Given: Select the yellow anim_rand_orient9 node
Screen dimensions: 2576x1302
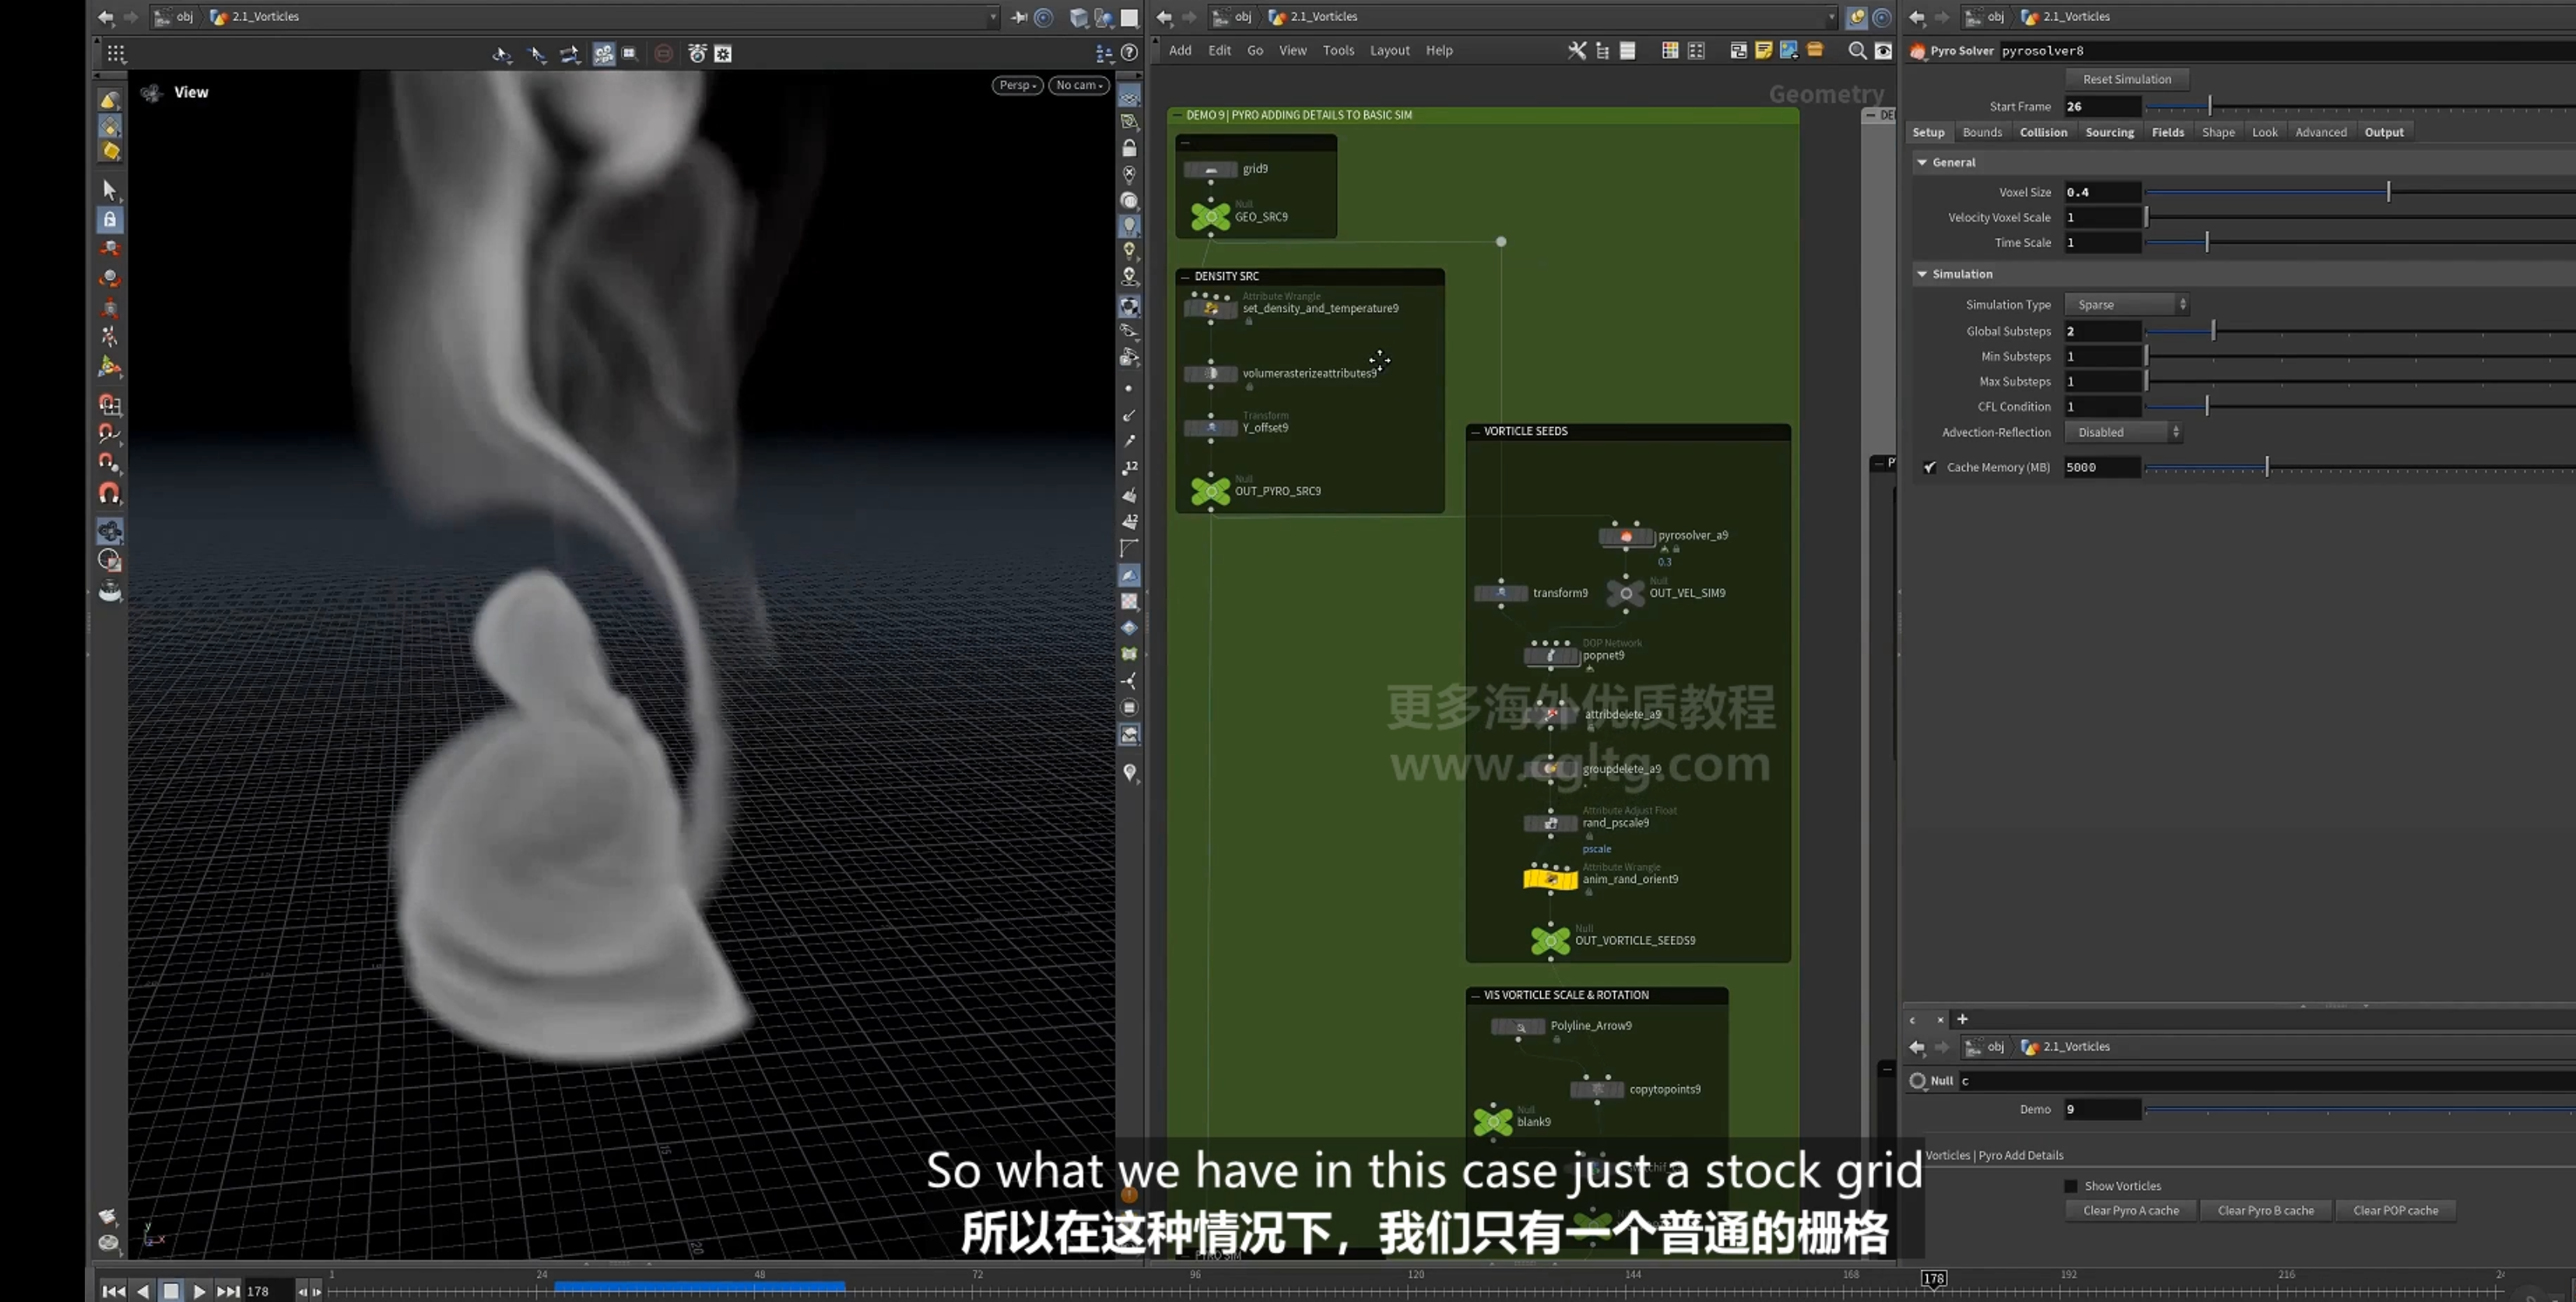Looking at the screenshot, I should click(1550, 880).
